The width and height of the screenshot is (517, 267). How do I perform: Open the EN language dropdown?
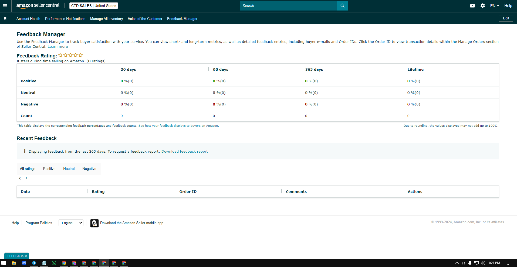495,6
